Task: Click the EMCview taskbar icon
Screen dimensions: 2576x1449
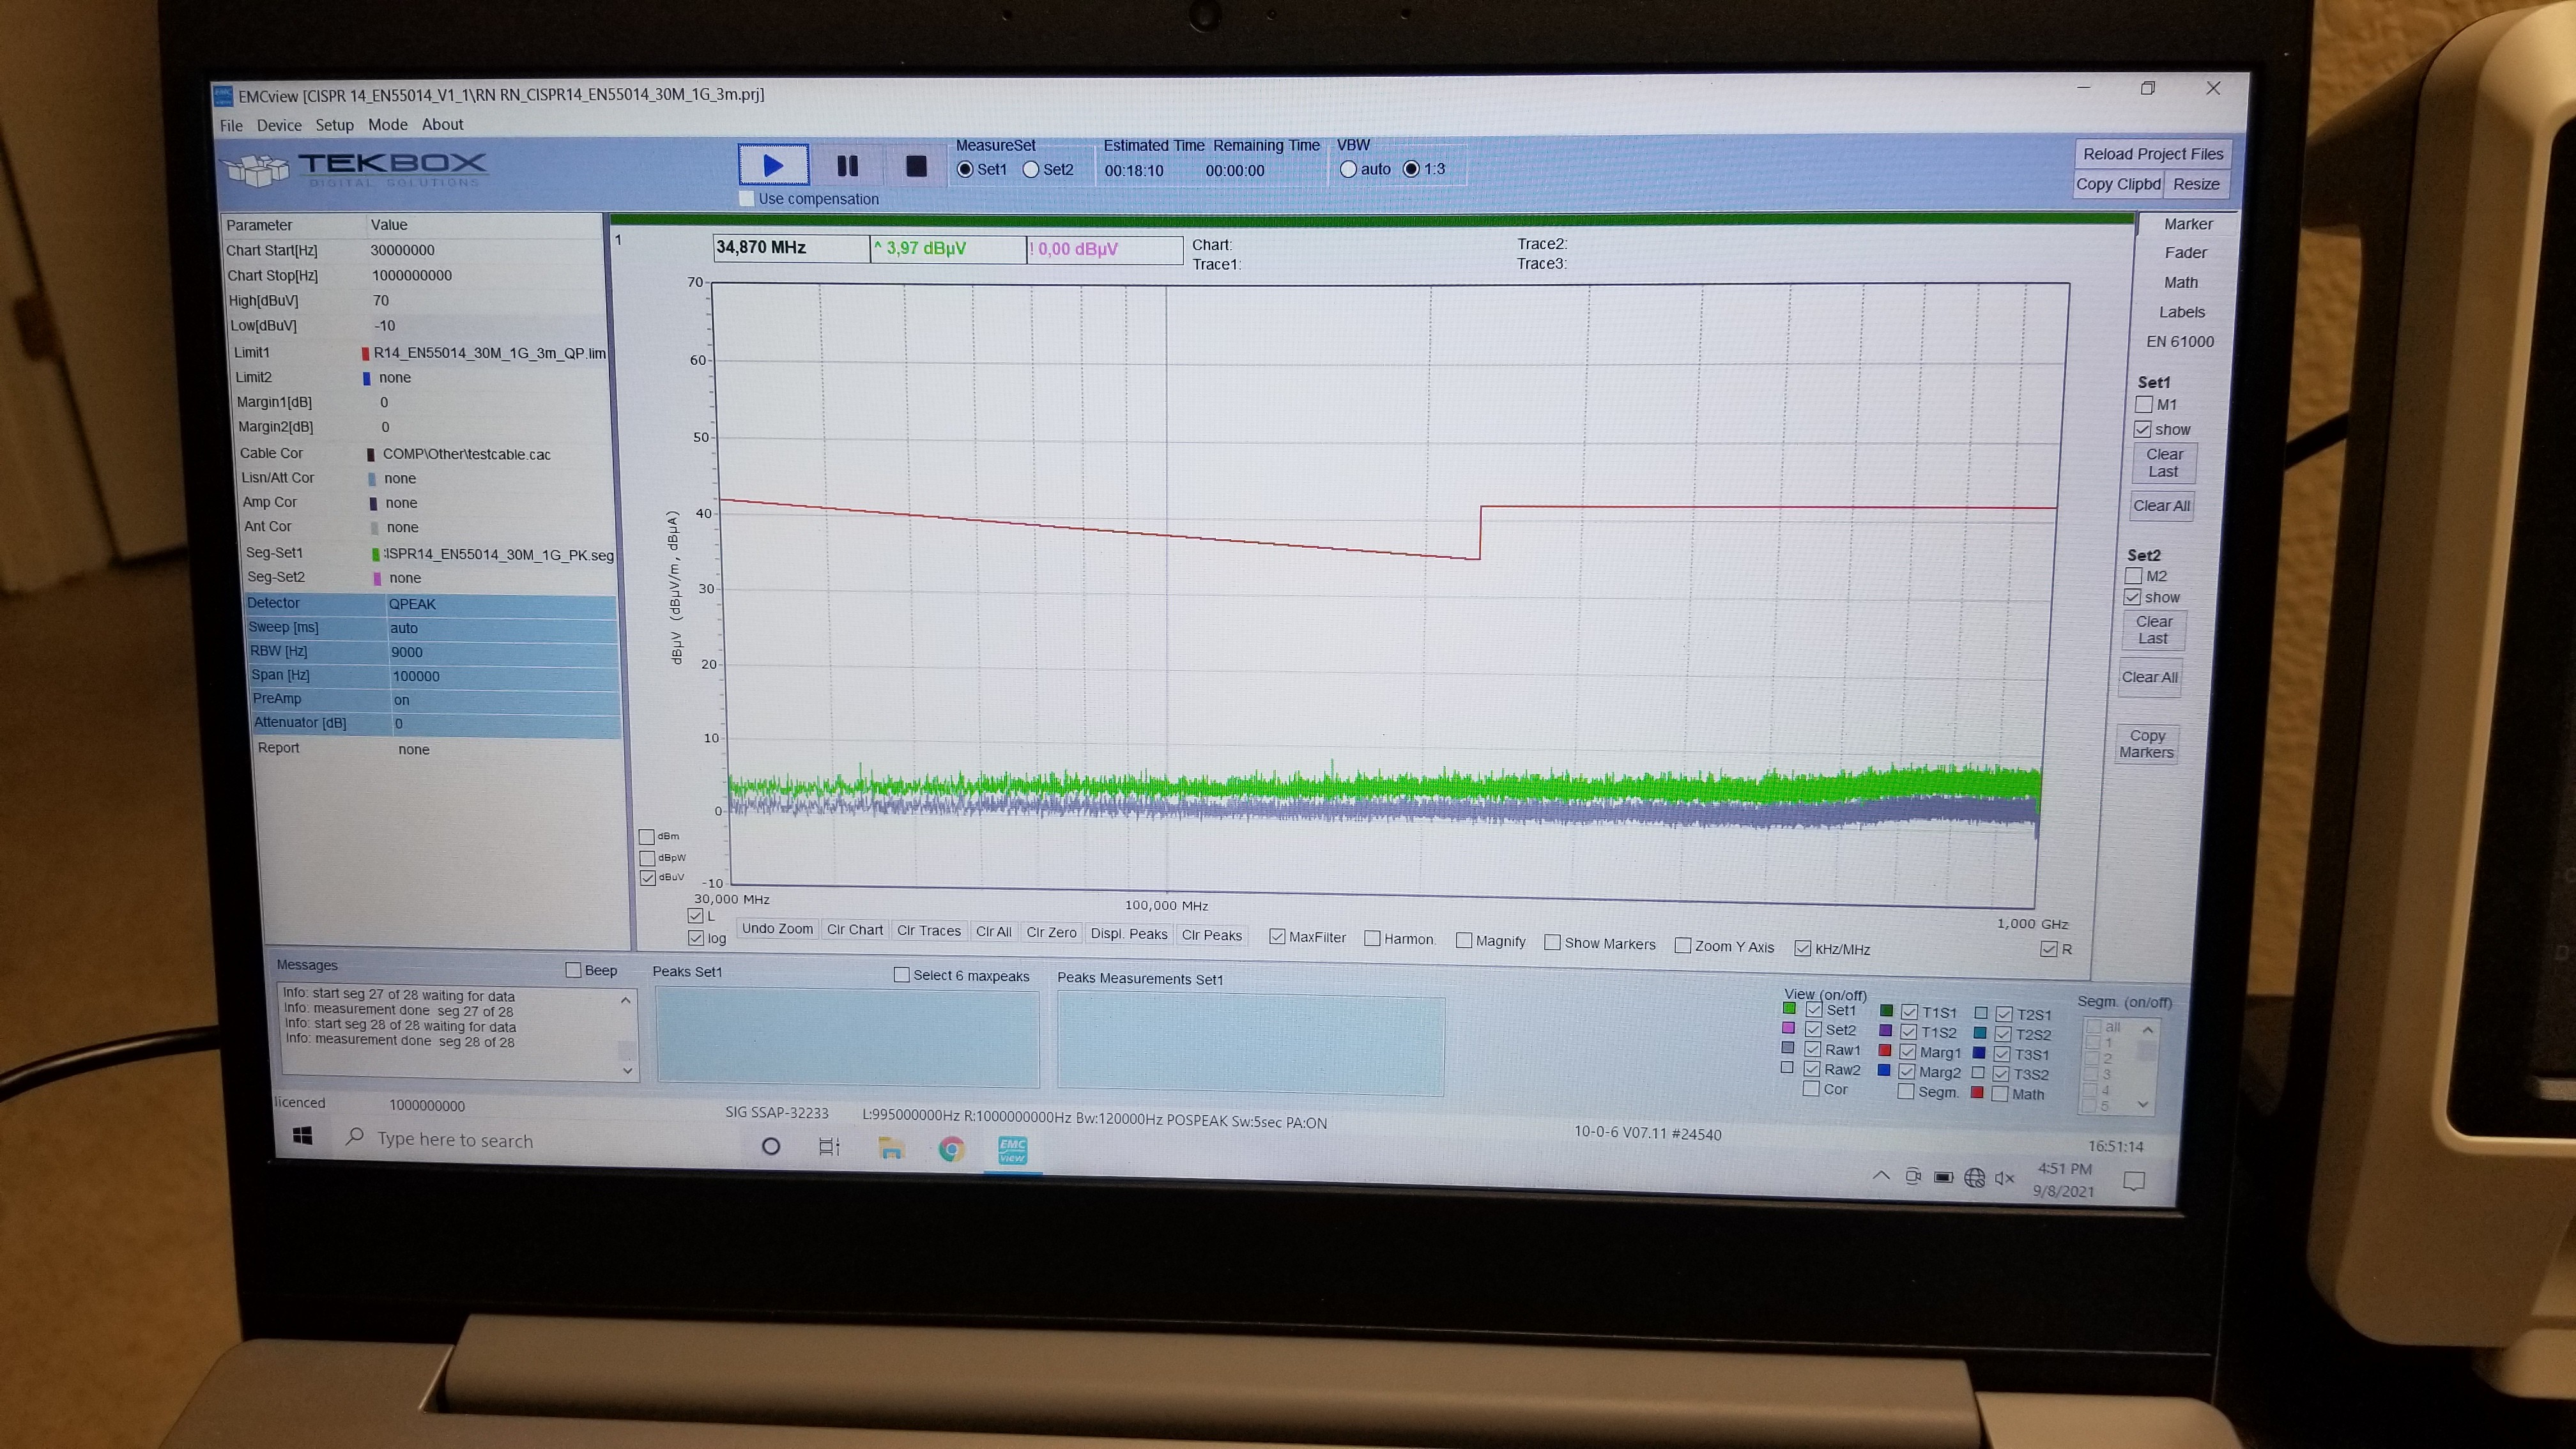Action: tap(1012, 1150)
